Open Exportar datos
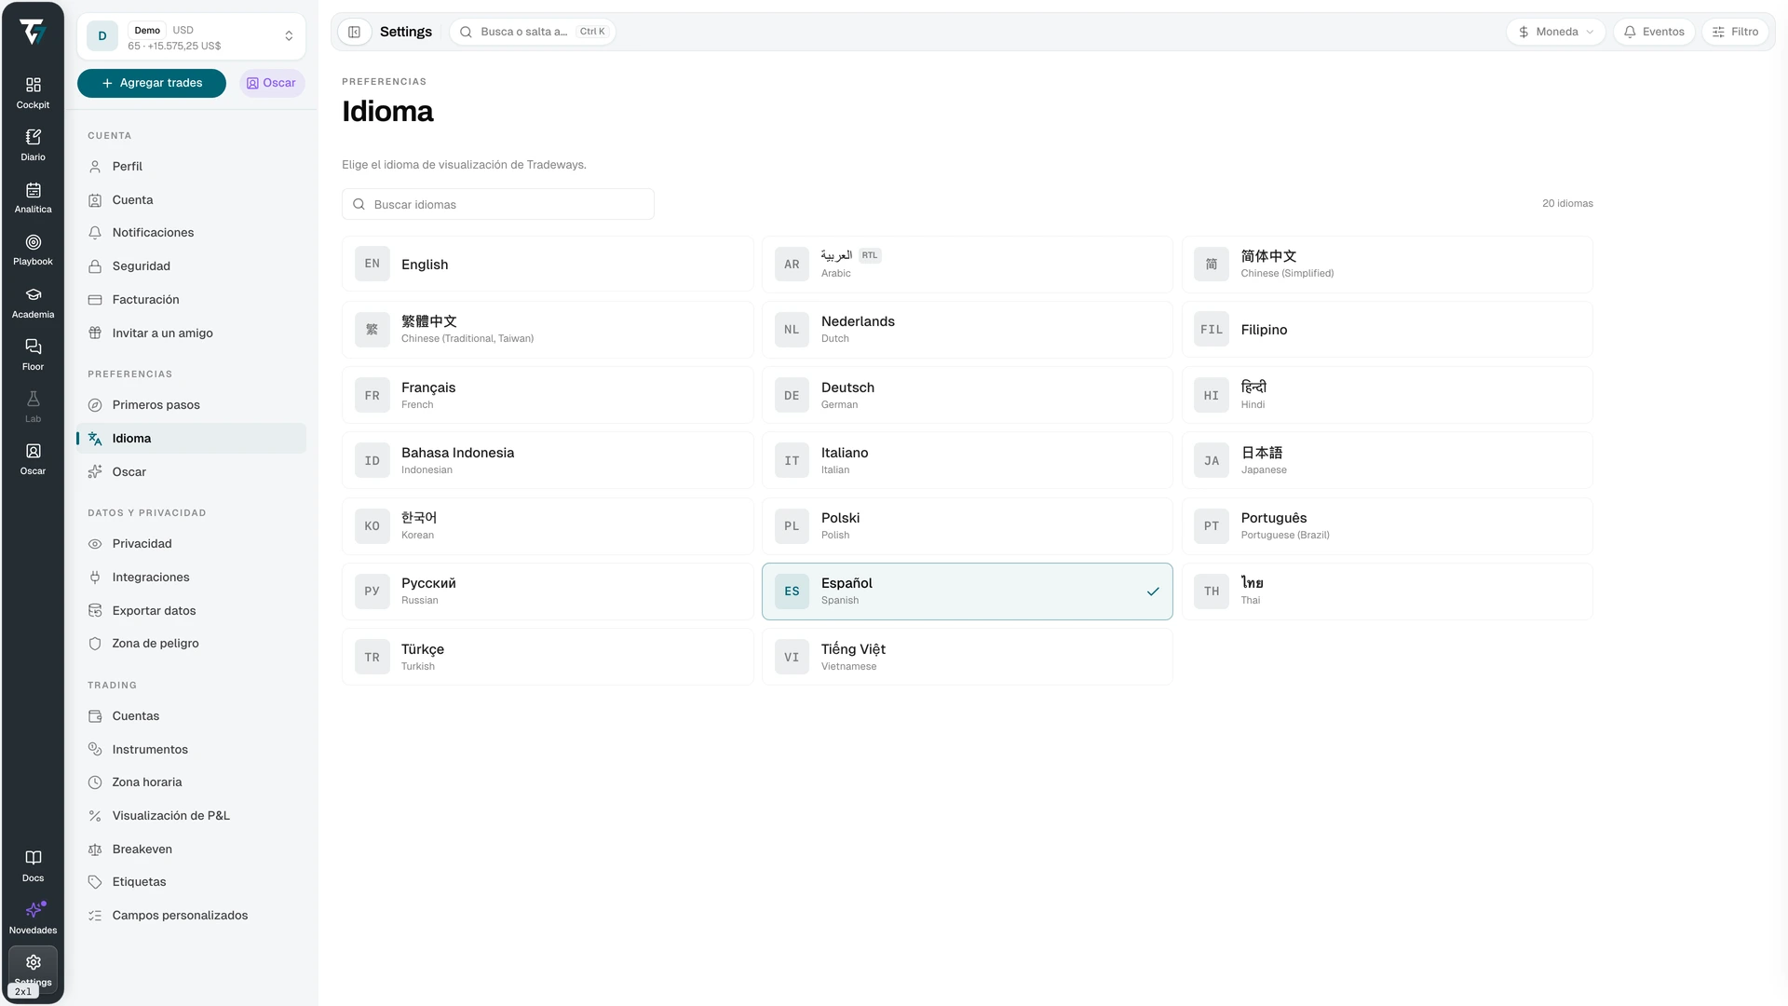1788x1006 pixels. pos(191,611)
